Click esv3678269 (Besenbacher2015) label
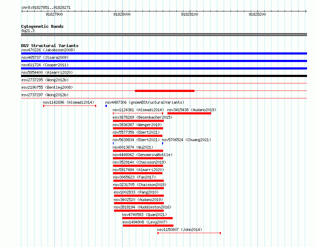The width and height of the screenshot is (317, 247). (x=142, y=117)
